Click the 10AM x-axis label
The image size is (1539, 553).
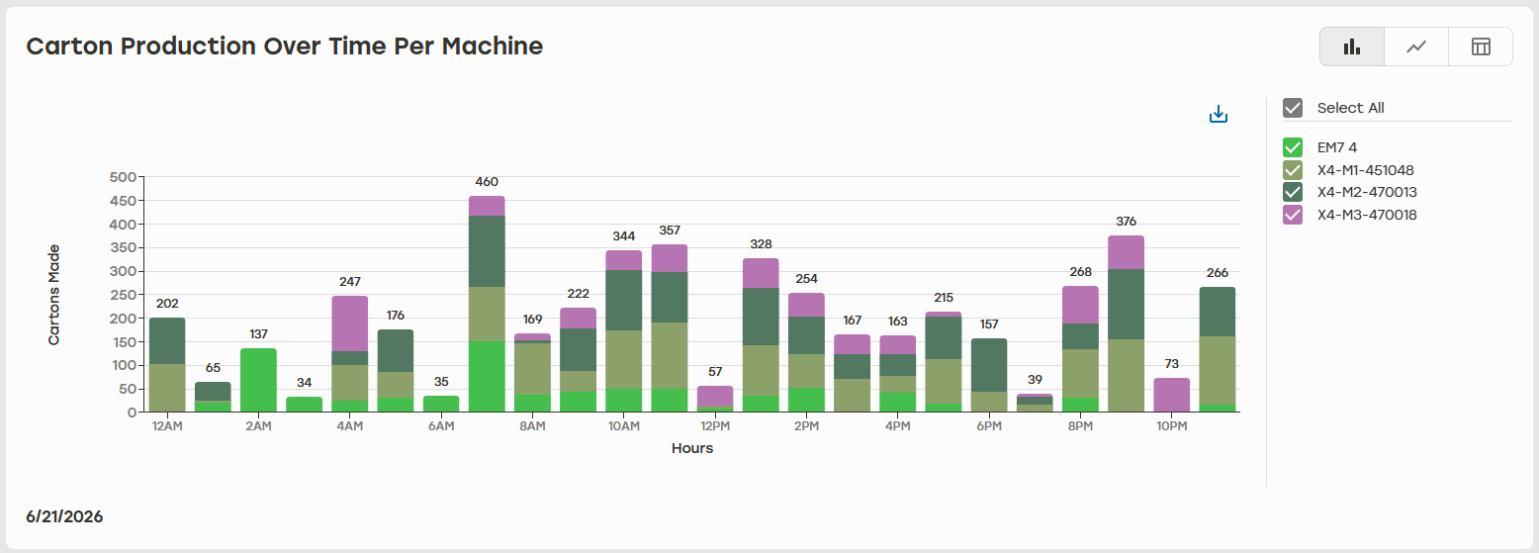click(x=624, y=426)
